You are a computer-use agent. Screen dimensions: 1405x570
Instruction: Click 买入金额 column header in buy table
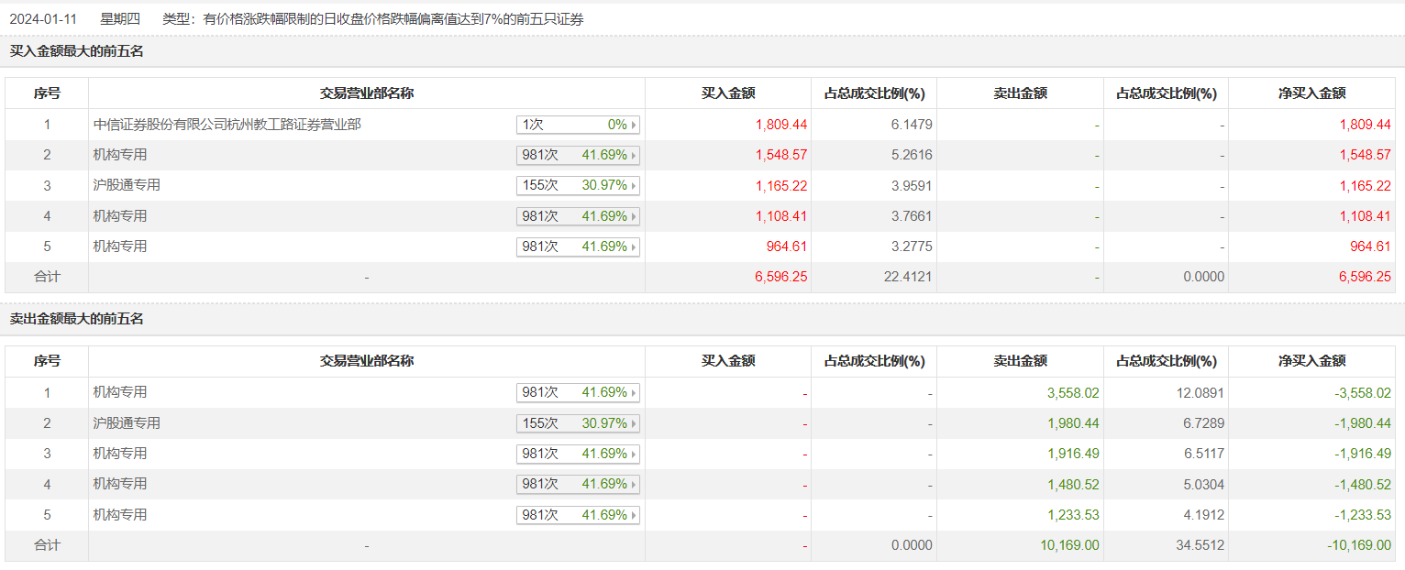point(728,93)
